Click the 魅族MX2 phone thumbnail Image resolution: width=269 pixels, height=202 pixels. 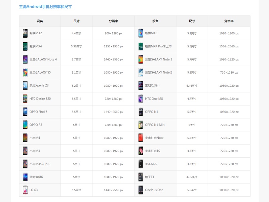click(x=25, y=33)
